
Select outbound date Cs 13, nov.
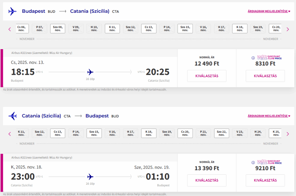(149, 29)
